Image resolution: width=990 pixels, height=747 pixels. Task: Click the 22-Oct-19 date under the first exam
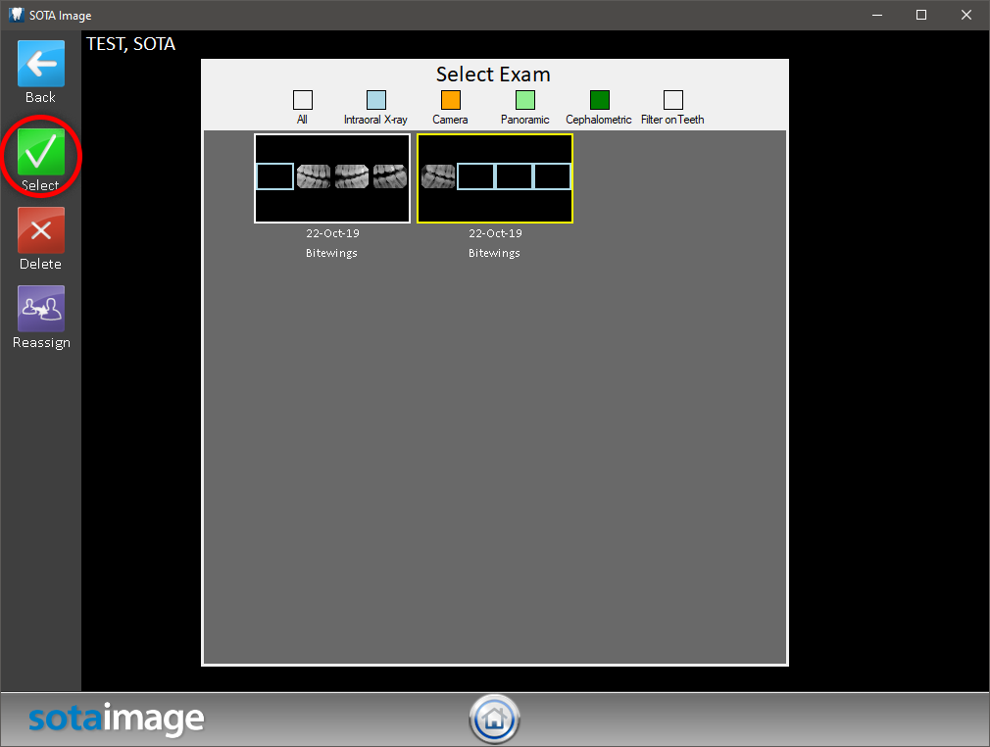[x=331, y=233]
